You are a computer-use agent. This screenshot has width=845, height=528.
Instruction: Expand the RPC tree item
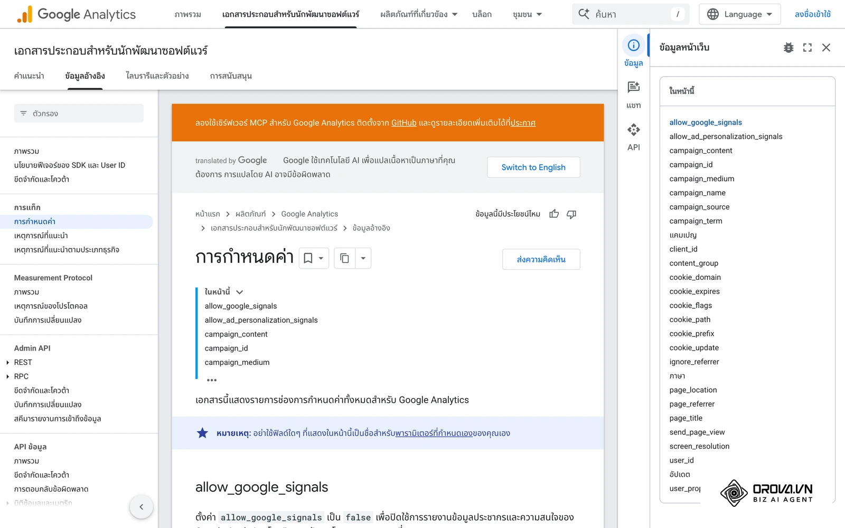[7, 376]
